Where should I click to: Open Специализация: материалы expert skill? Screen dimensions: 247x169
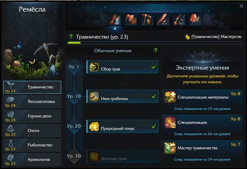point(202,101)
